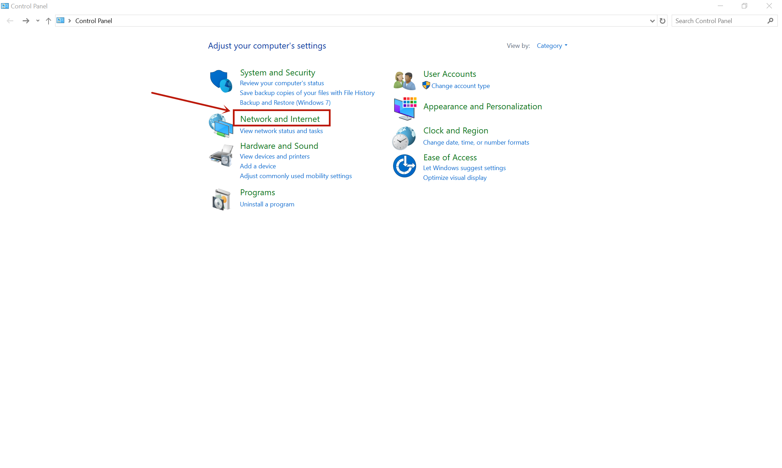Image resolution: width=782 pixels, height=468 pixels.
Task: Click the User Accounts people icon
Action: coord(404,81)
